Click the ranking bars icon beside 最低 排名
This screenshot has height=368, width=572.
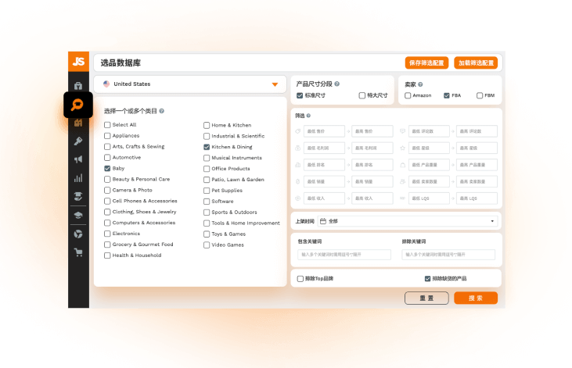tap(298, 165)
